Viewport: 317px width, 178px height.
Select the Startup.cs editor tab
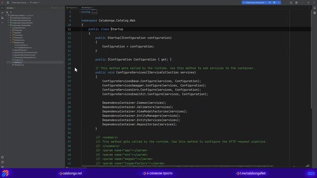(x=87, y=8)
